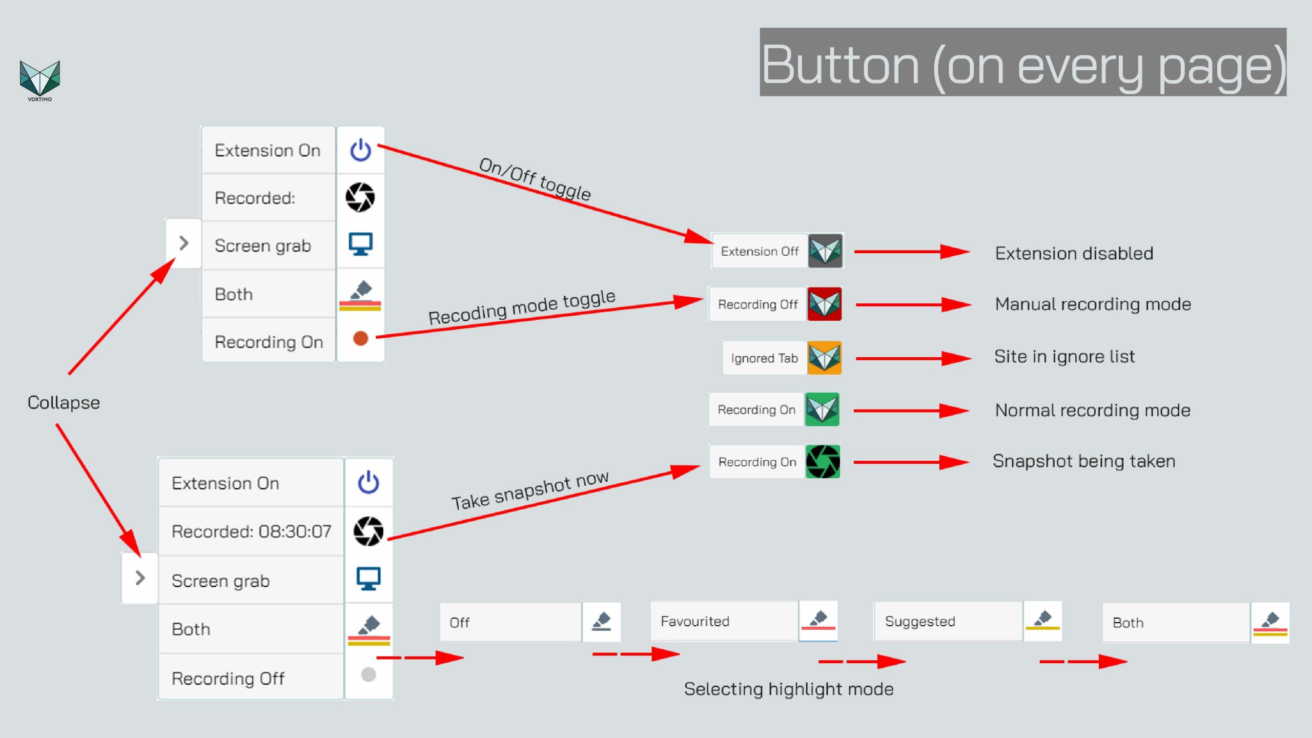
Task: Click the 'Normal recording mode' description text
Action: (x=1093, y=411)
